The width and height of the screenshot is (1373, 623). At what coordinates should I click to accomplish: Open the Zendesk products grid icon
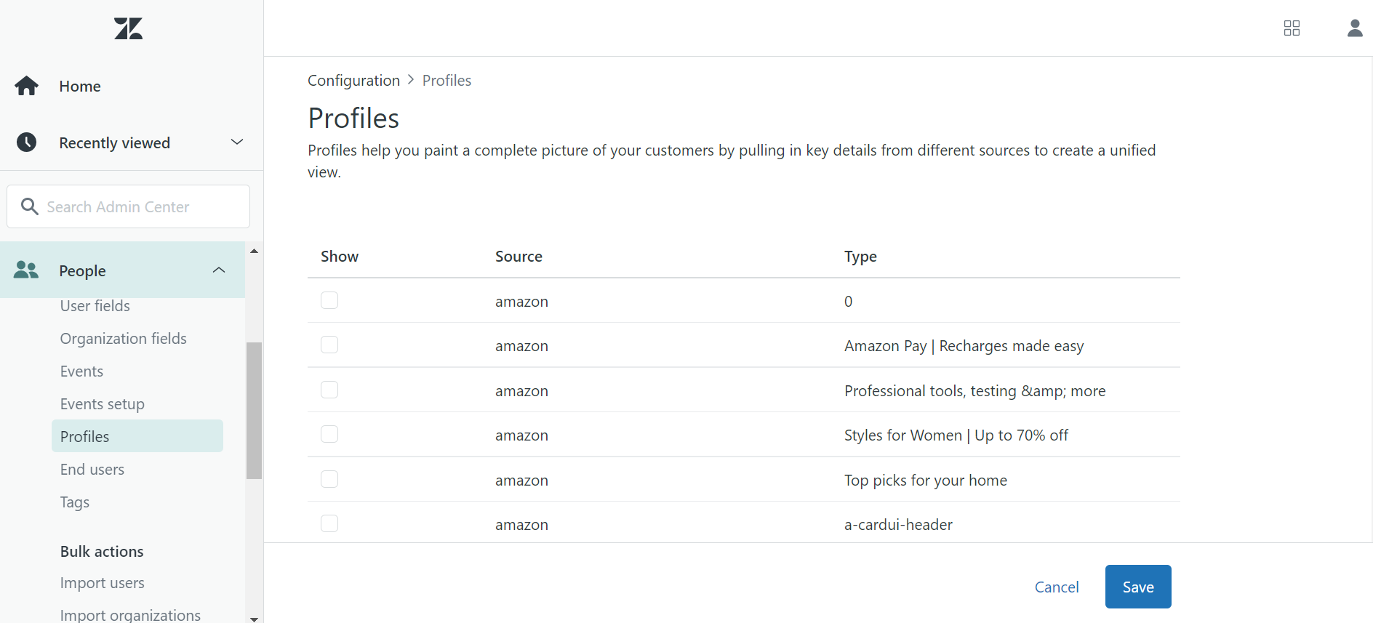[1292, 28]
